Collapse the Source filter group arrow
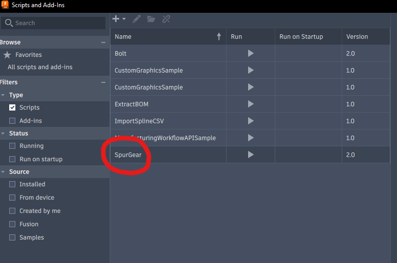 tap(3, 171)
